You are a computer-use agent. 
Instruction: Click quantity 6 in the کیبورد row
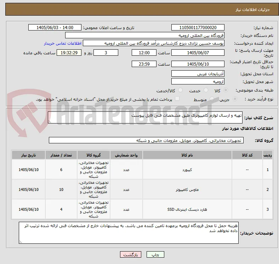pos(61,170)
